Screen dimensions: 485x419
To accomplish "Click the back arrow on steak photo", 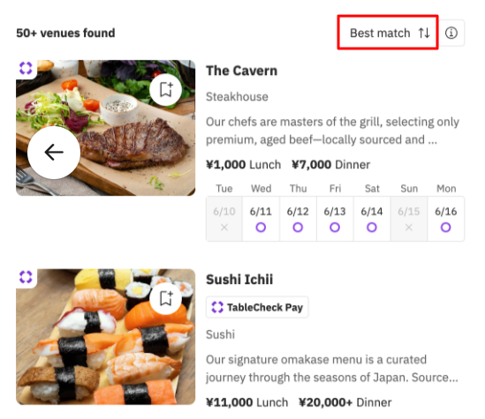I will 54,153.
